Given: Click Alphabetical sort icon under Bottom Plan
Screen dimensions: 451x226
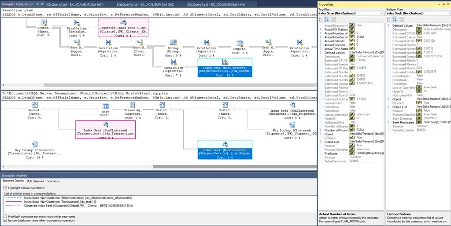Looking at the screenshot, I should coord(394,19).
